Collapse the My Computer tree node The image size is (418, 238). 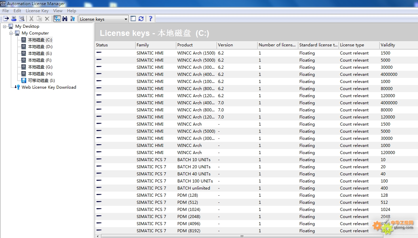click(x=11, y=33)
